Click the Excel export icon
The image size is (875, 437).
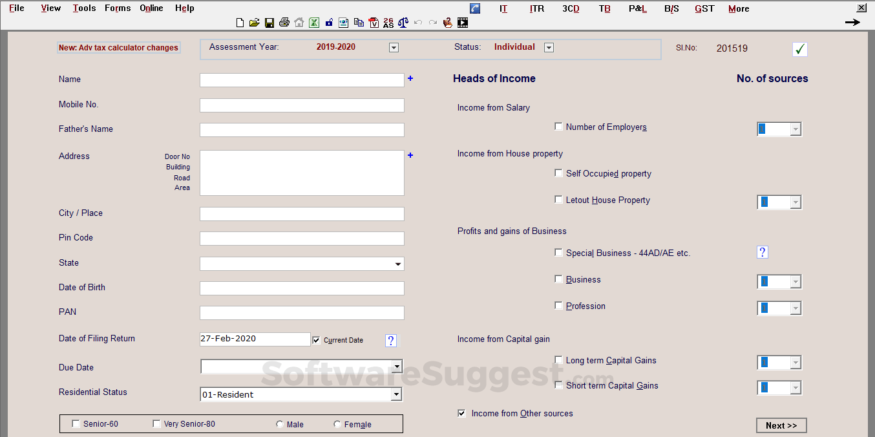(x=313, y=23)
